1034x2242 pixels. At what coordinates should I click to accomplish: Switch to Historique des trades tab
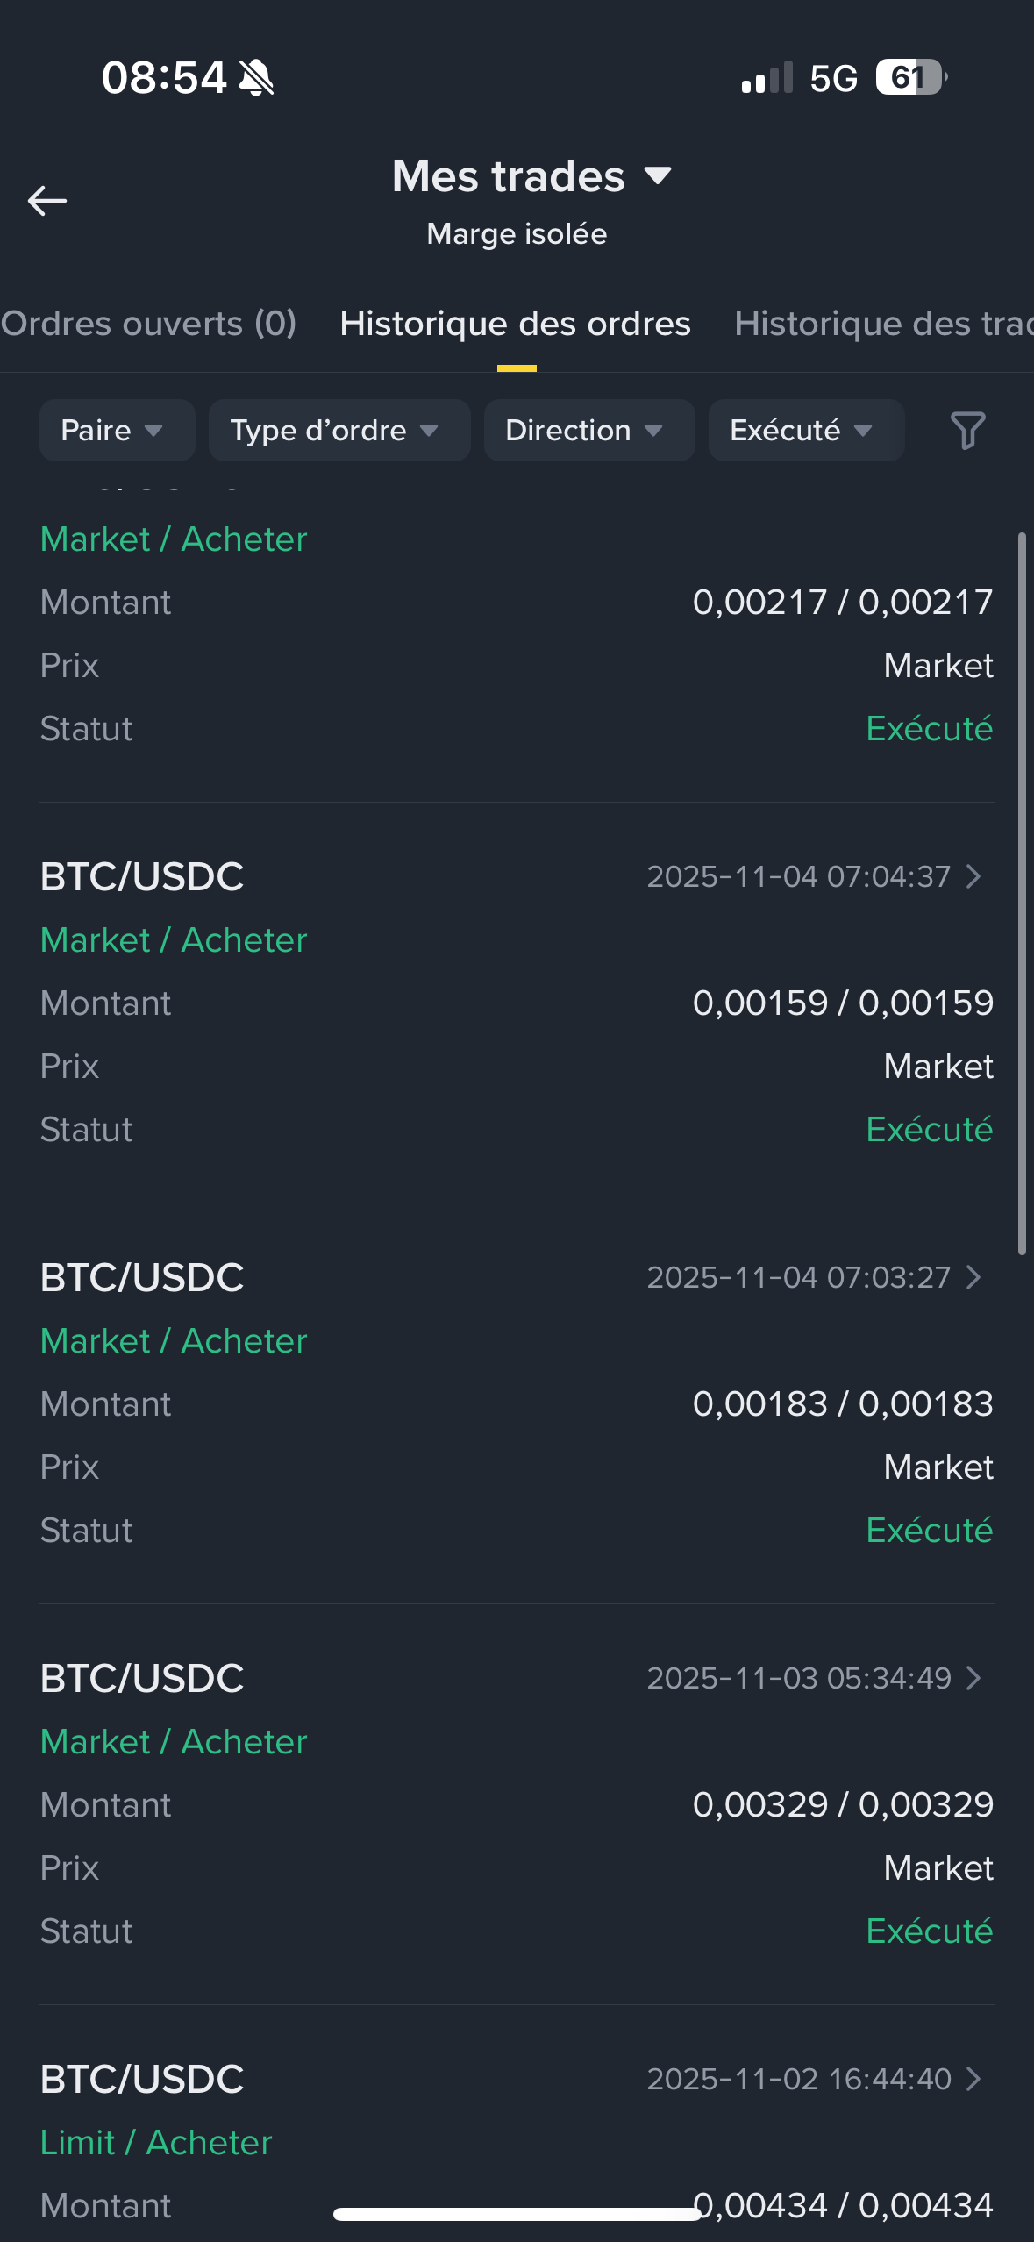click(882, 324)
